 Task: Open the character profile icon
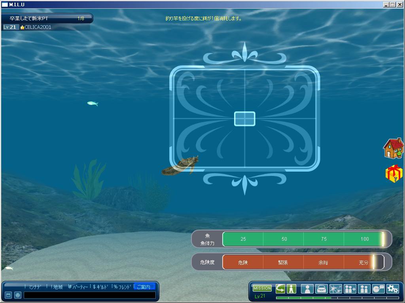tap(307, 289)
